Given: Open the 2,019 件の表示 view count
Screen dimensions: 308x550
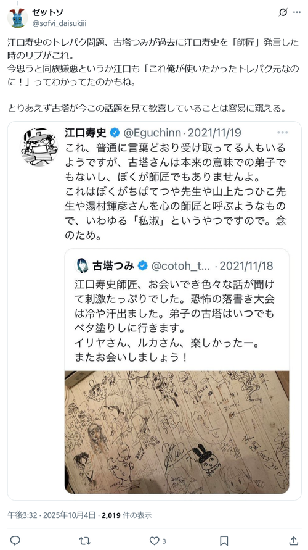Looking at the screenshot, I should pyautogui.click(x=127, y=515).
